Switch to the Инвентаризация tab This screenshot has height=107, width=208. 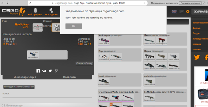click(25, 77)
